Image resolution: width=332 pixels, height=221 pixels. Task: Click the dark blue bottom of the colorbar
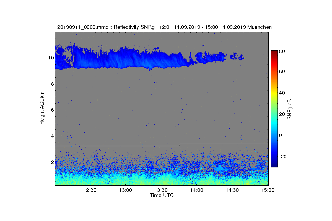click(274, 165)
